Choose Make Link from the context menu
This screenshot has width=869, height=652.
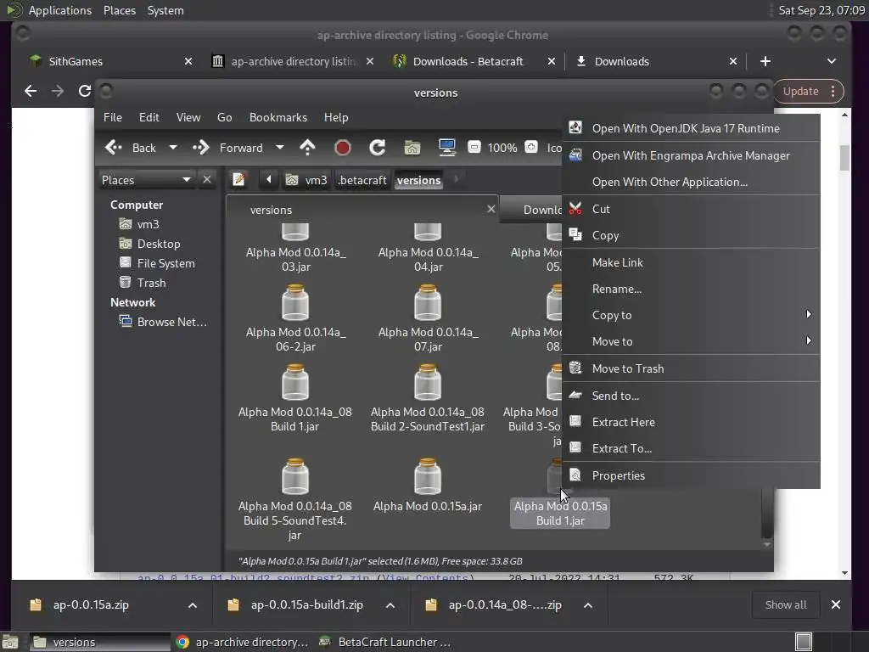click(x=691, y=263)
